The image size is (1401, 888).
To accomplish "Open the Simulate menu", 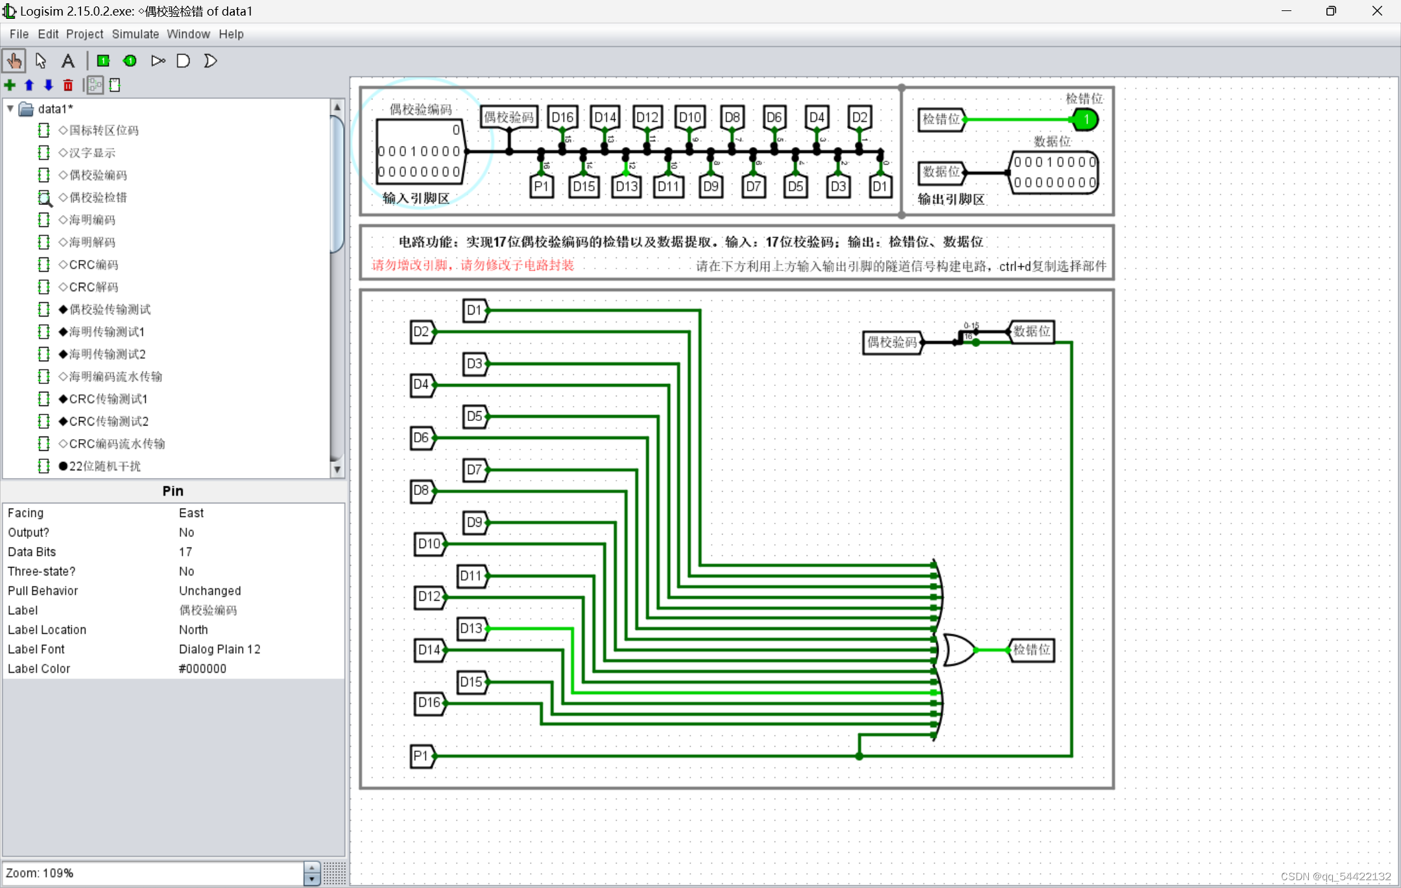I will pyautogui.click(x=135, y=34).
